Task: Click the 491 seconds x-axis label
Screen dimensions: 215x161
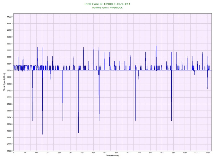Action: point(93,153)
